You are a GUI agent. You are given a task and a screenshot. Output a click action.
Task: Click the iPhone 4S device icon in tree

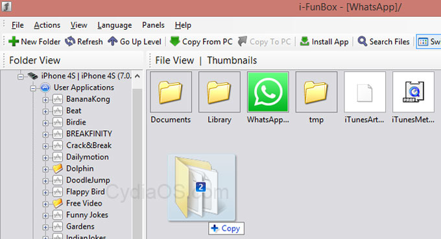point(32,76)
